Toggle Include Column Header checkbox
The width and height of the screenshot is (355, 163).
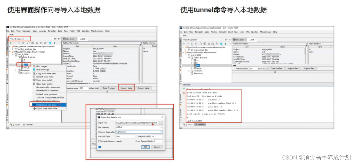[x=99, y=141]
